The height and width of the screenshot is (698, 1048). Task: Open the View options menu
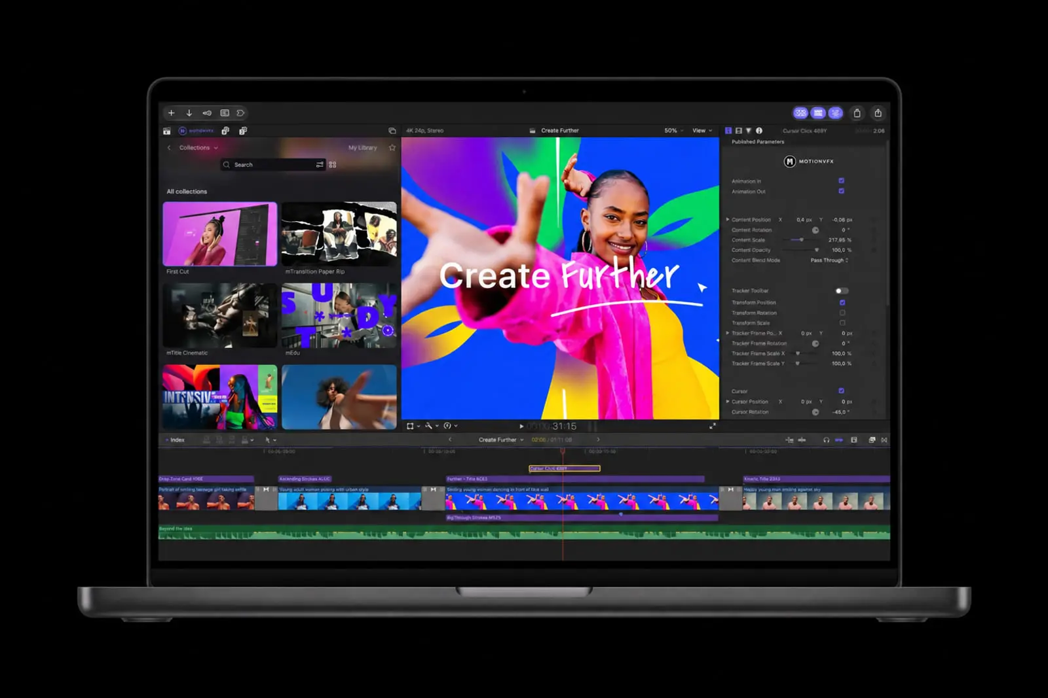point(702,131)
